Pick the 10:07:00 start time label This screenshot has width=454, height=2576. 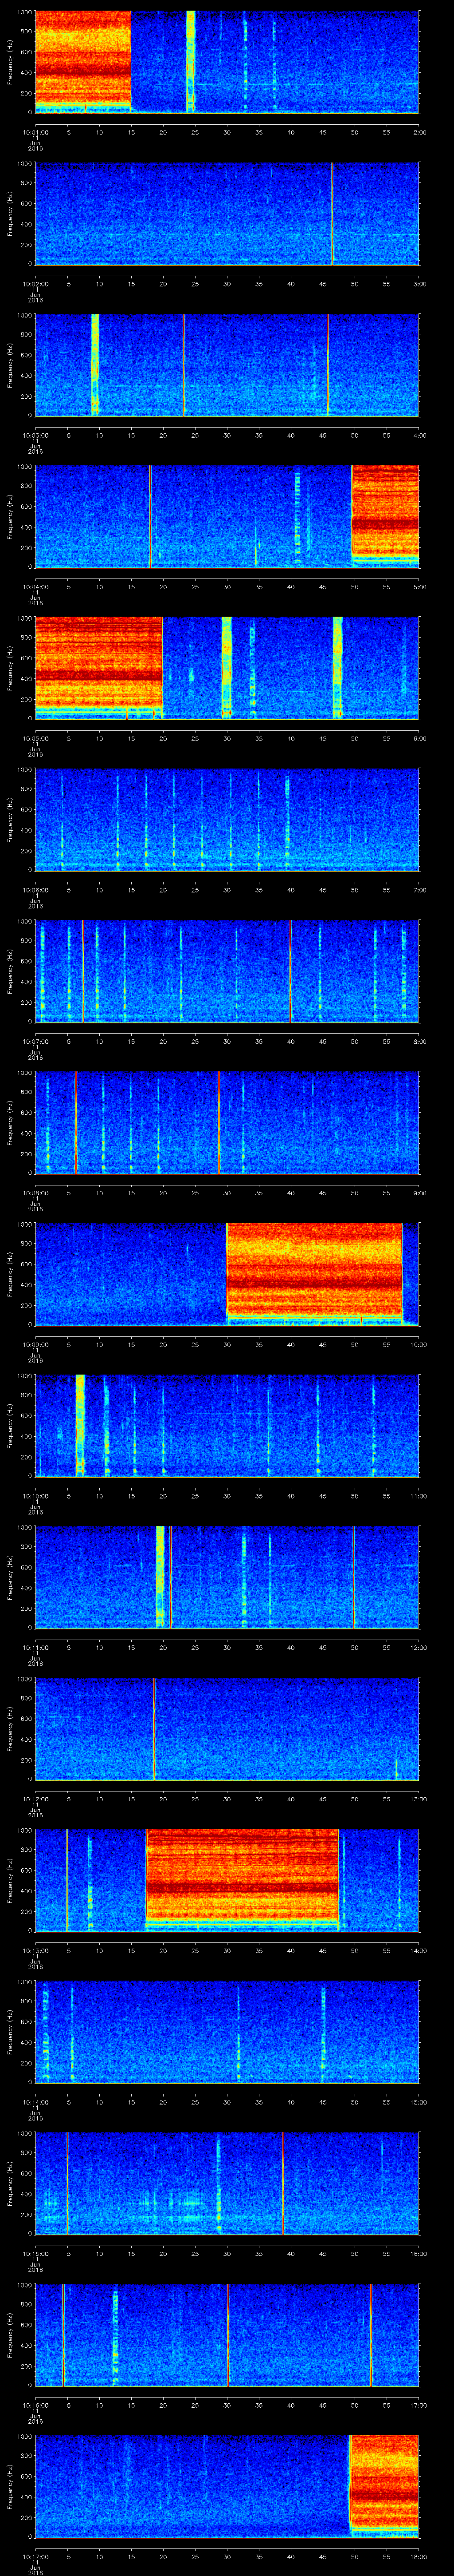pyautogui.click(x=35, y=1041)
